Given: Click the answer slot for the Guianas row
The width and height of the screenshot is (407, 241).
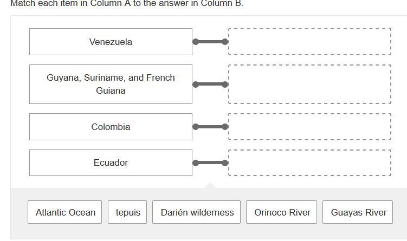Looking at the screenshot, I should point(309,84).
